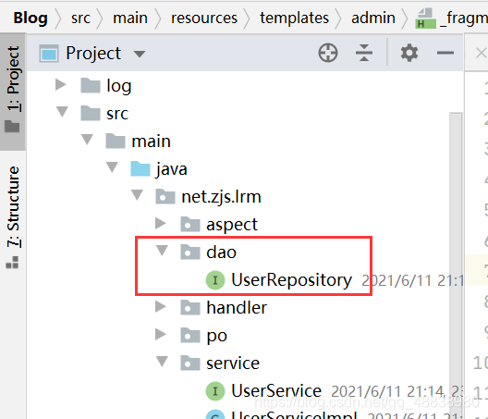This screenshot has width=488, height=419.
Task: Open the _fragm HTML file breadcrumb
Action: click(453, 18)
